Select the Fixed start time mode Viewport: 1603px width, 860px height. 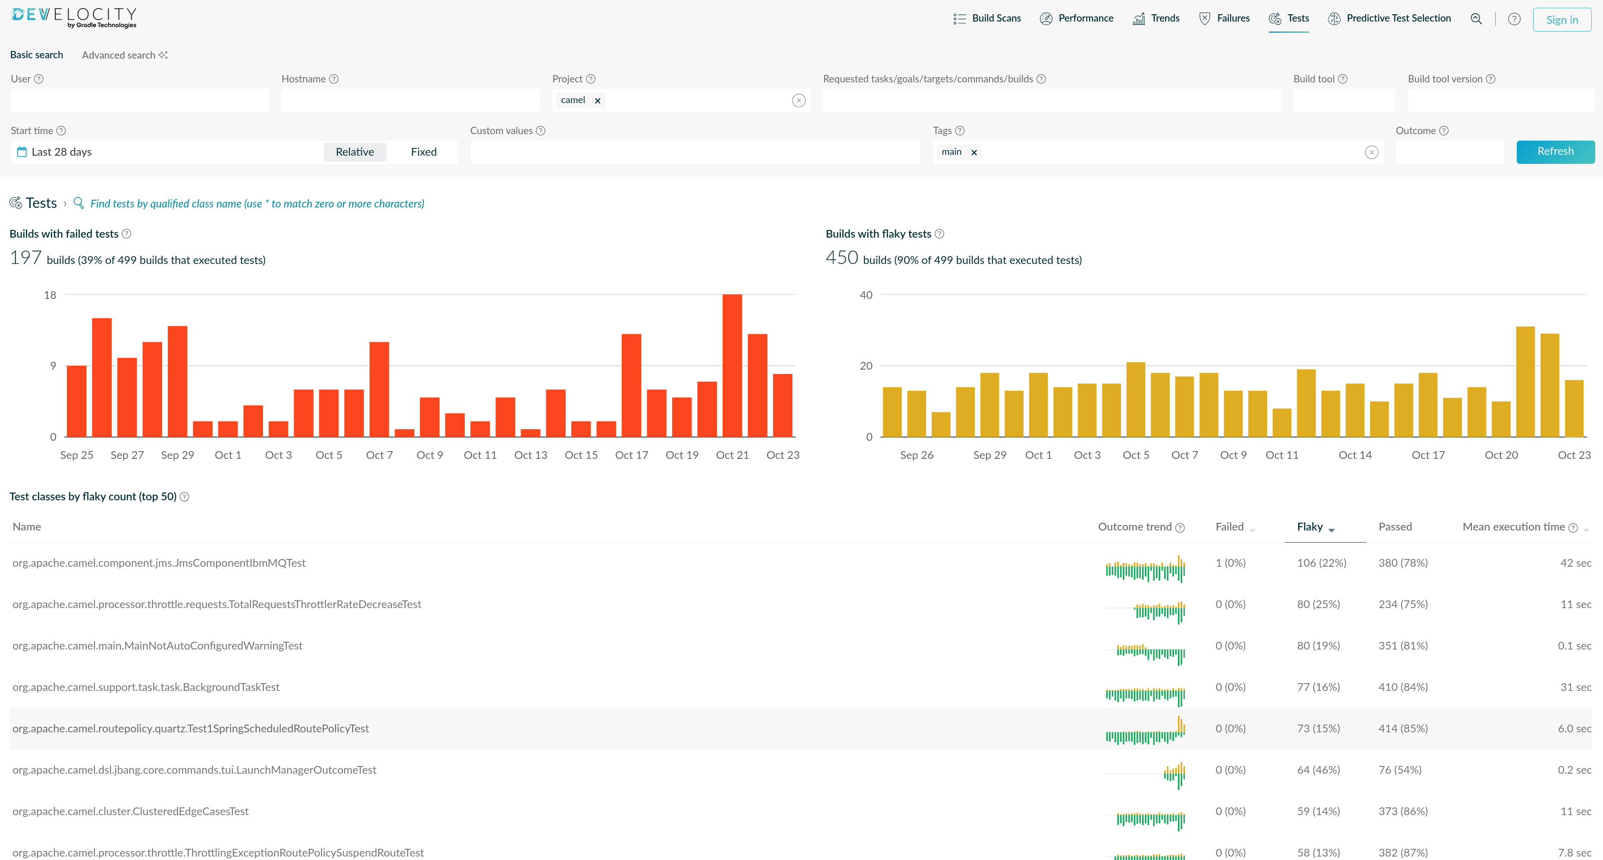click(x=424, y=152)
